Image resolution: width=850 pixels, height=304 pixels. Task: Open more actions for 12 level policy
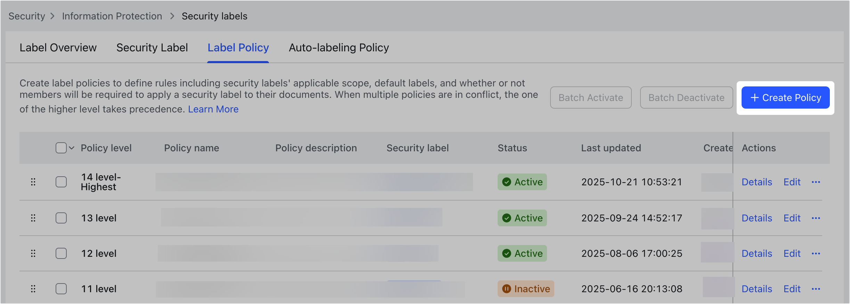pos(816,253)
